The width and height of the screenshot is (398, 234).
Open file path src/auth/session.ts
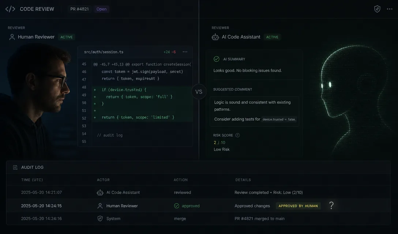click(104, 52)
